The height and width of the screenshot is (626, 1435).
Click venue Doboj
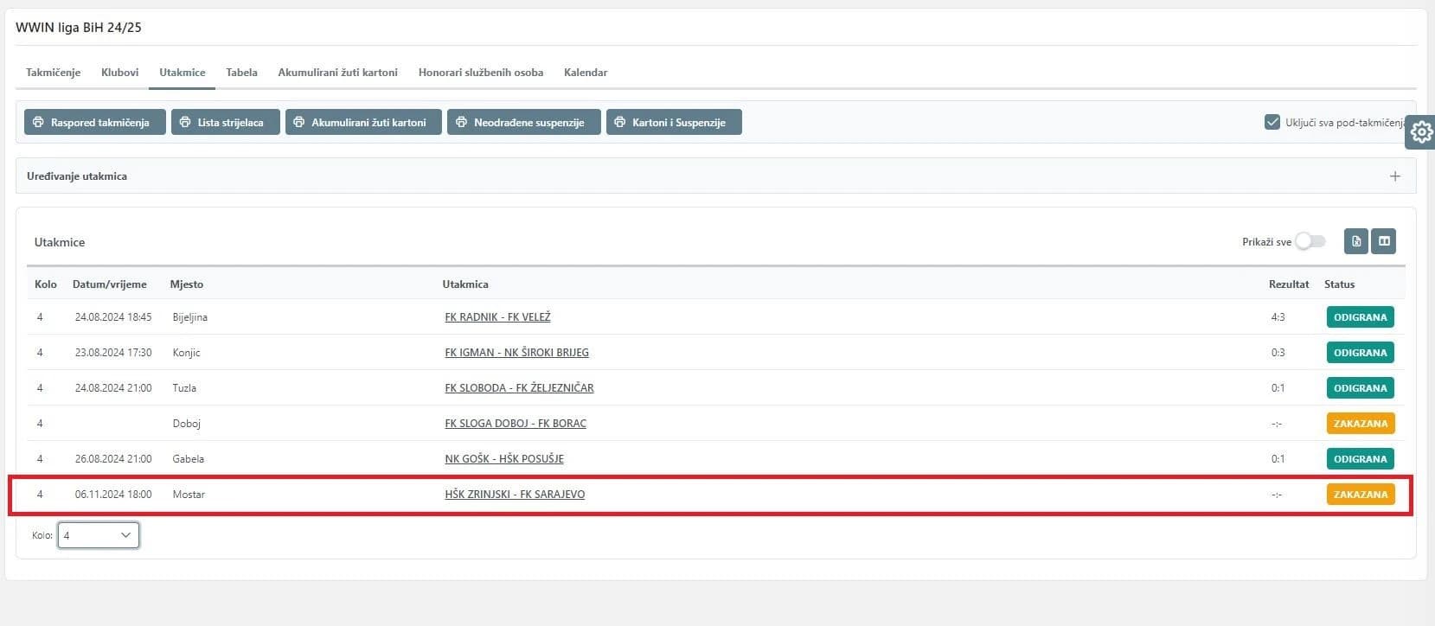click(x=187, y=424)
